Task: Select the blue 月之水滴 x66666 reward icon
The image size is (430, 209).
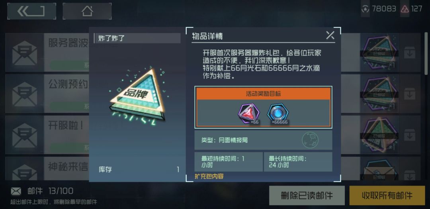Action: [278, 114]
